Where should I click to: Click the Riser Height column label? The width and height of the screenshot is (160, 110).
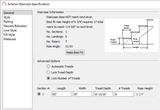(145, 88)
